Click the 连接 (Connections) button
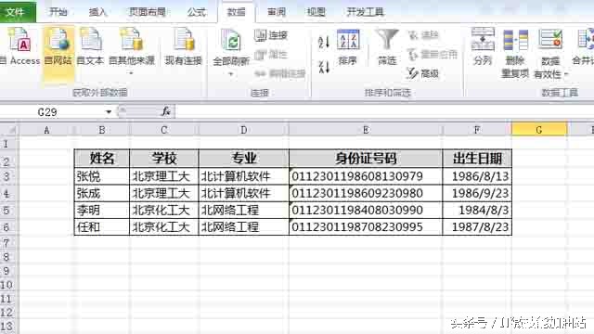The width and height of the screenshot is (594, 334). (x=271, y=35)
